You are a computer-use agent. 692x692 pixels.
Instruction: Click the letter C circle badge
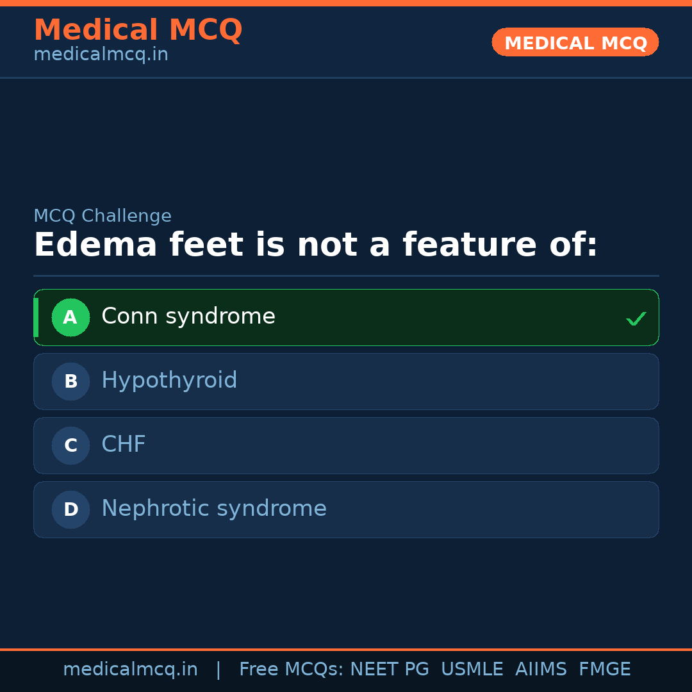coord(70,445)
